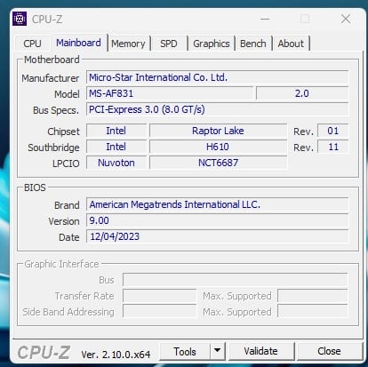Click the Max. Supported field beside Transfer Rate
The width and height of the screenshot is (368, 367).
312,296
